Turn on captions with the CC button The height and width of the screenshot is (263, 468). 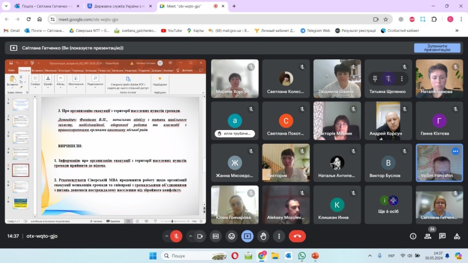[216, 236]
